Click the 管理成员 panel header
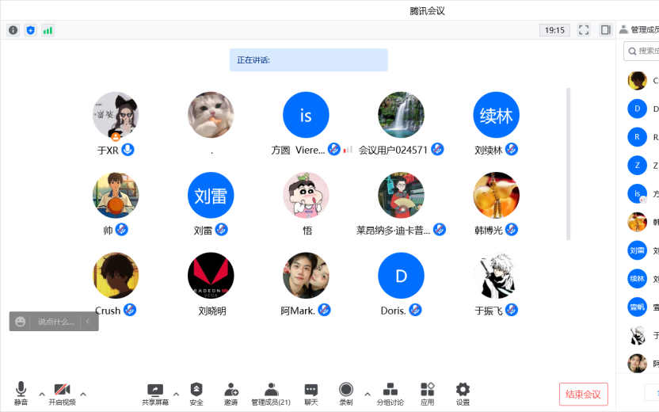 point(639,29)
